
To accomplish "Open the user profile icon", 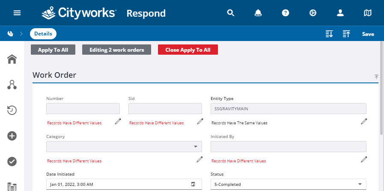I will click(340, 13).
